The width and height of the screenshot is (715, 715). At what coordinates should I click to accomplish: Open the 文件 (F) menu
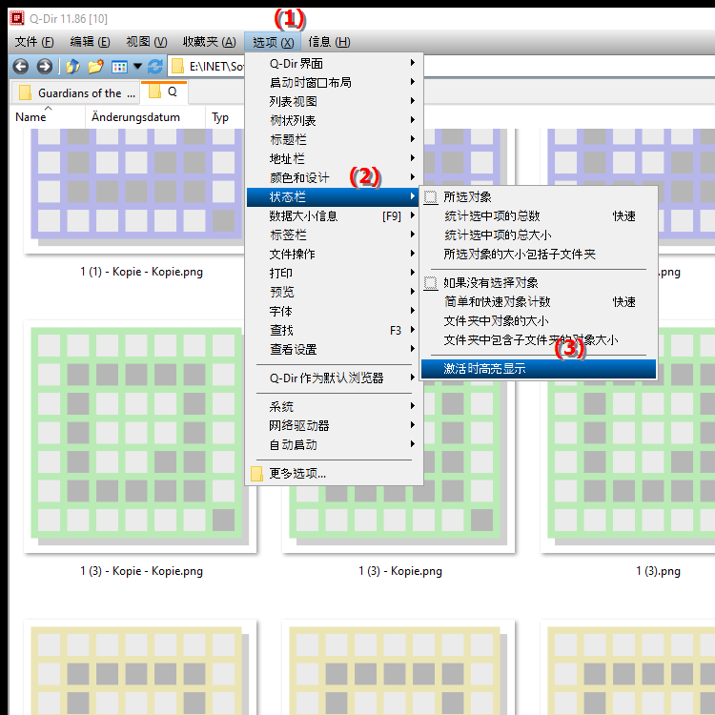coord(34,42)
